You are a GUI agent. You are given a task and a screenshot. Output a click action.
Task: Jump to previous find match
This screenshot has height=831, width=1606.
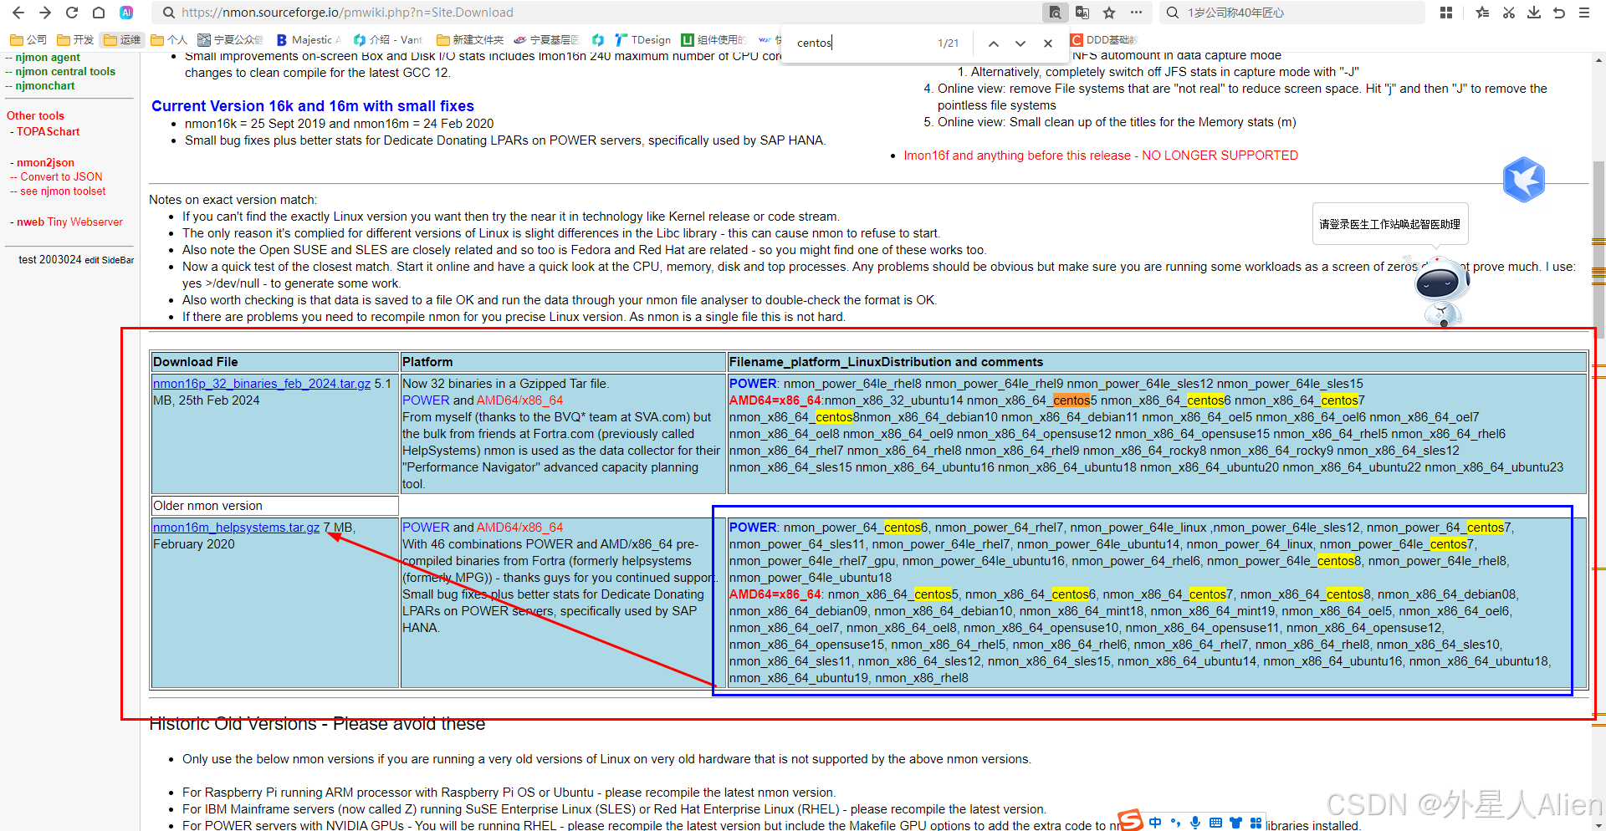[993, 43]
